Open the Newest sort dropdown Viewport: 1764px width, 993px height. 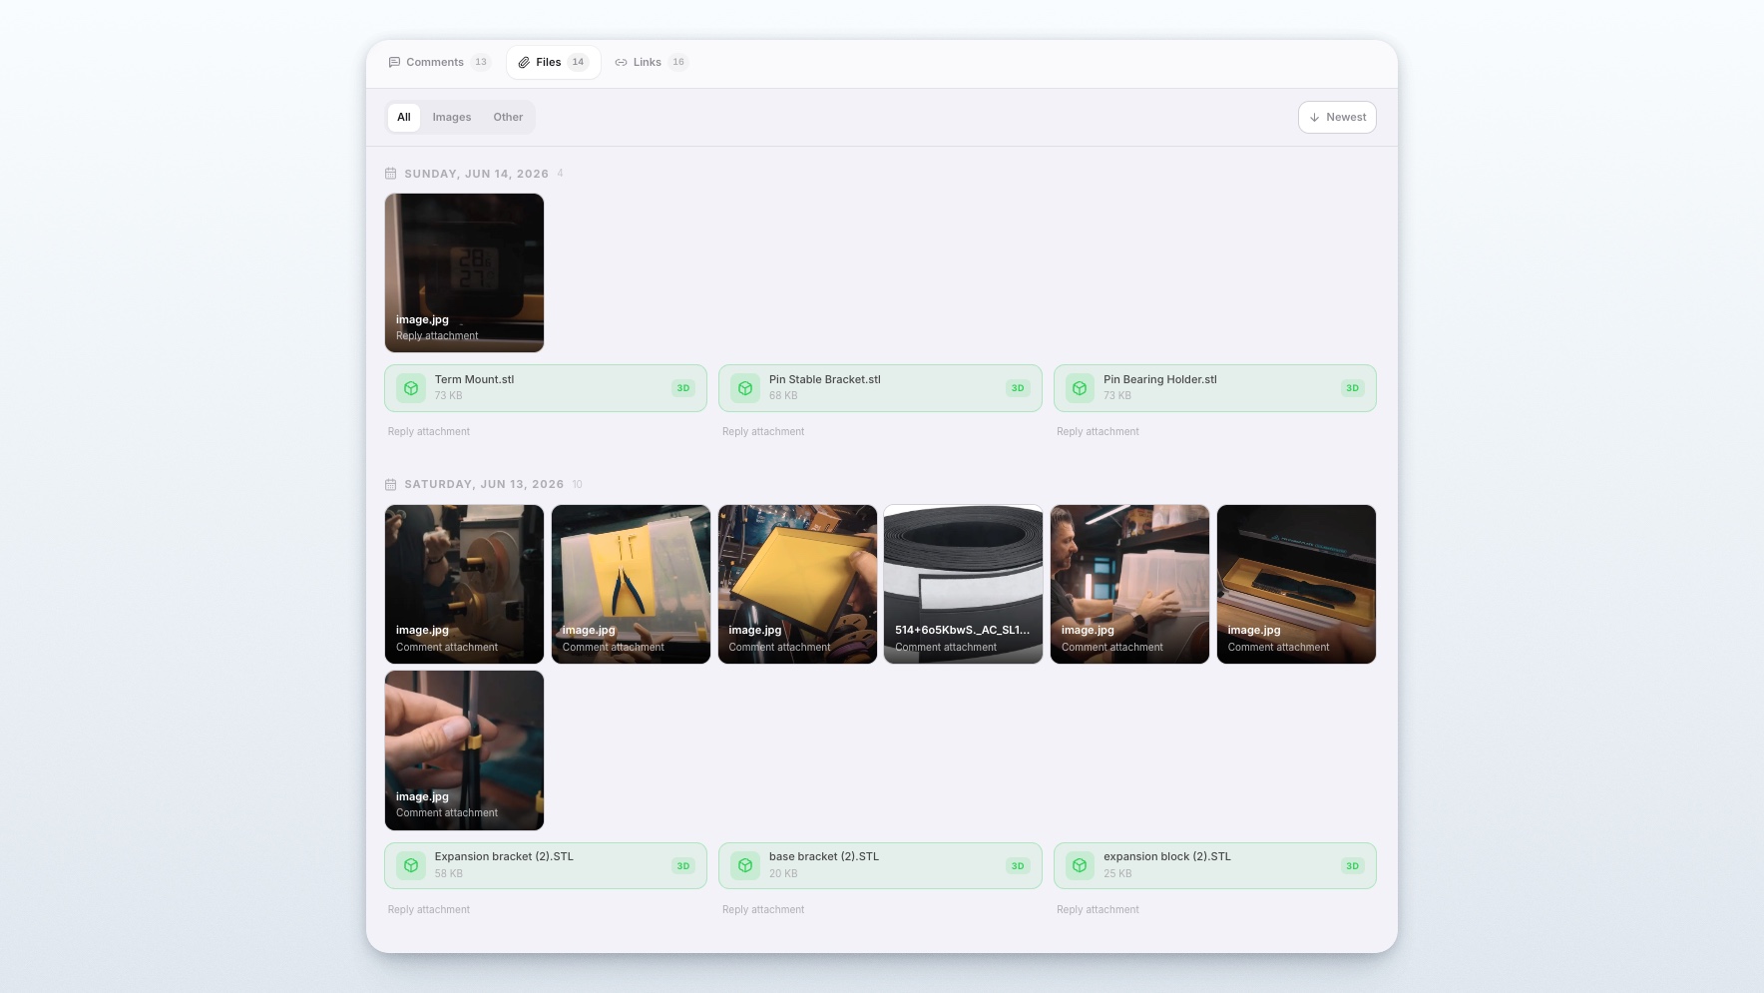pos(1337,117)
